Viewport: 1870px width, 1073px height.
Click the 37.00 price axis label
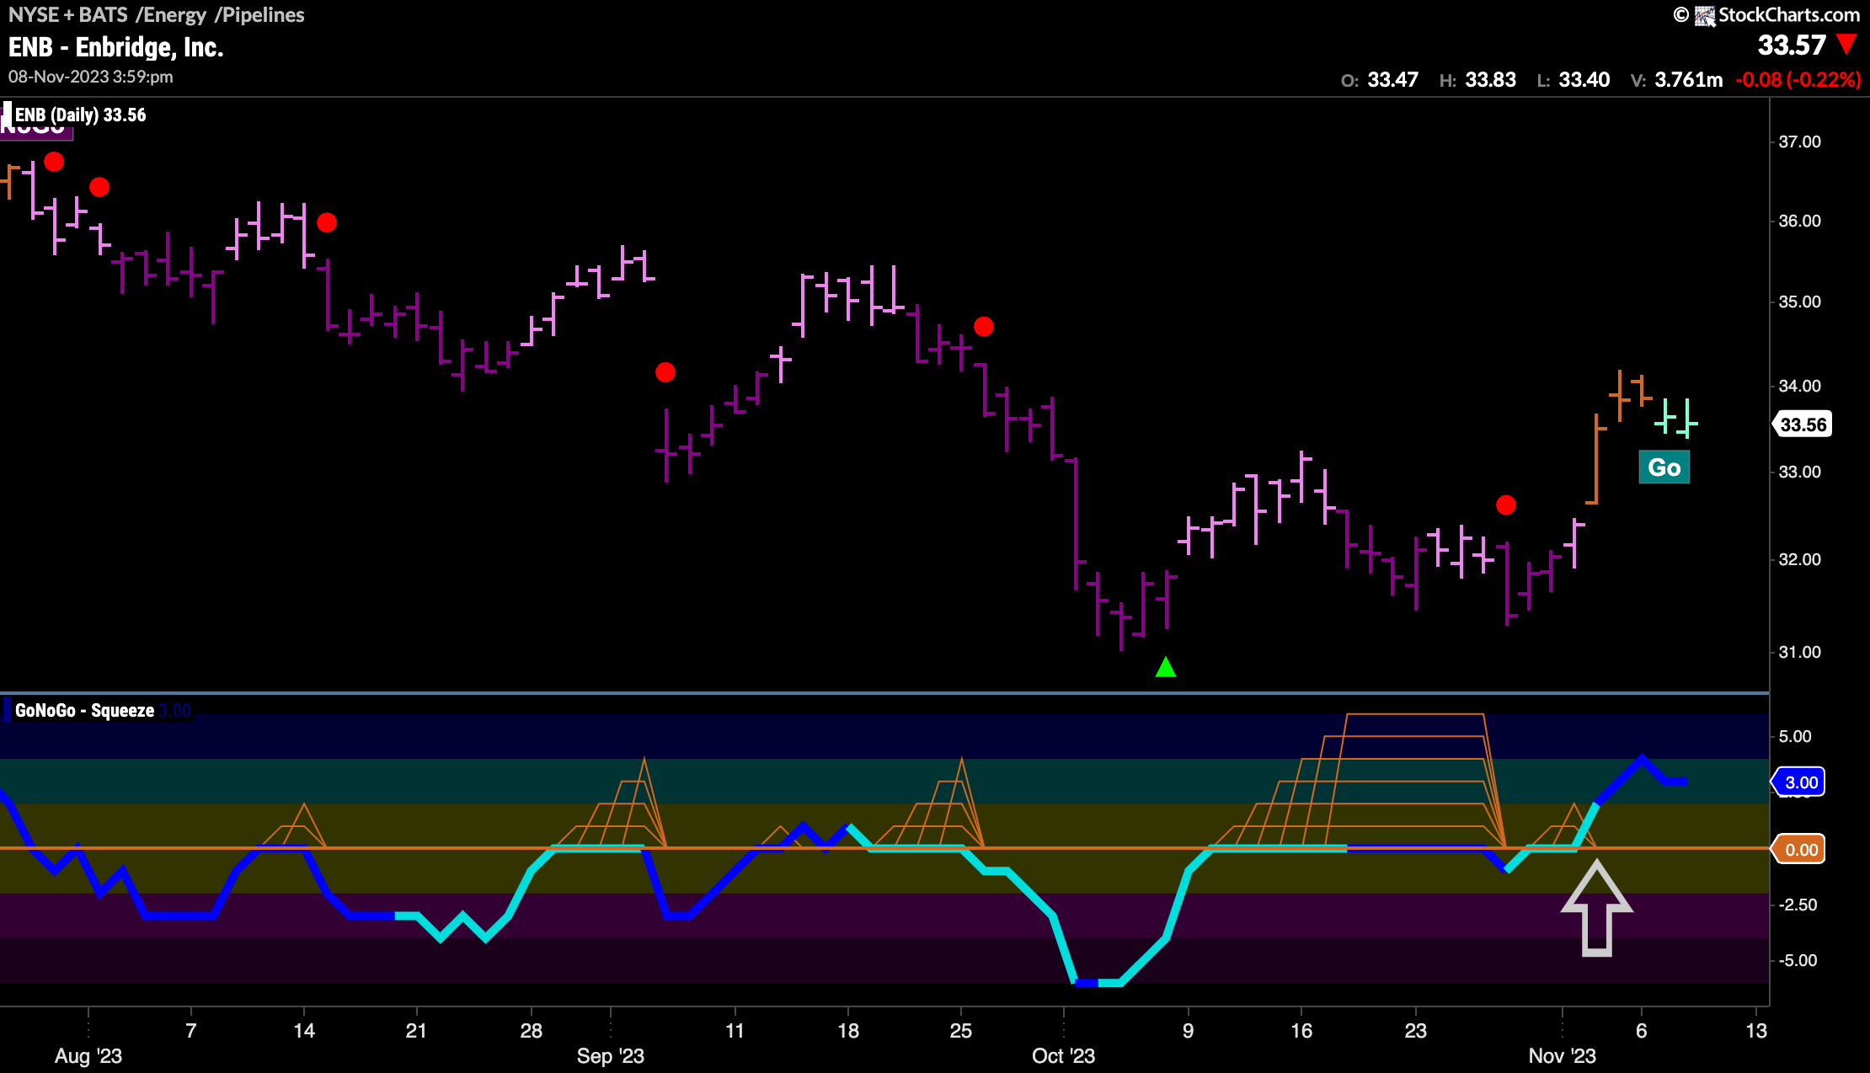point(1799,141)
